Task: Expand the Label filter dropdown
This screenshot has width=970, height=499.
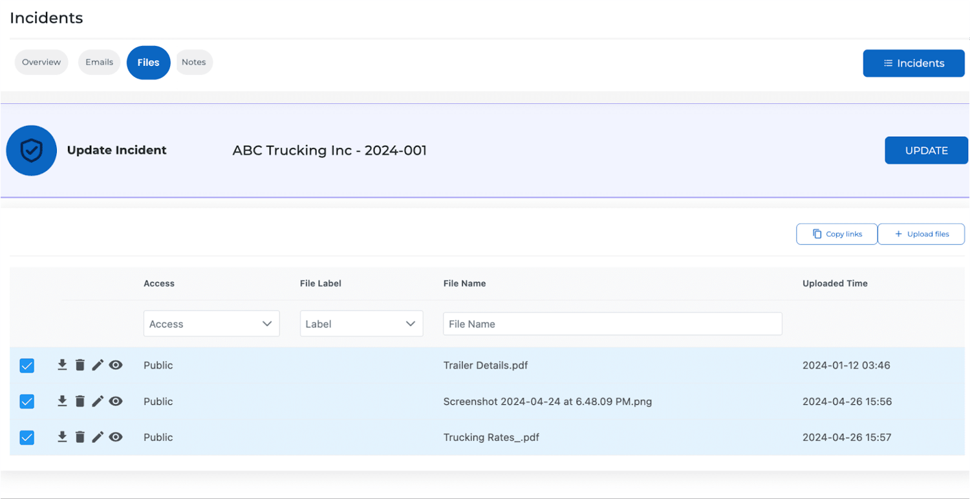Action: tap(361, 324)
